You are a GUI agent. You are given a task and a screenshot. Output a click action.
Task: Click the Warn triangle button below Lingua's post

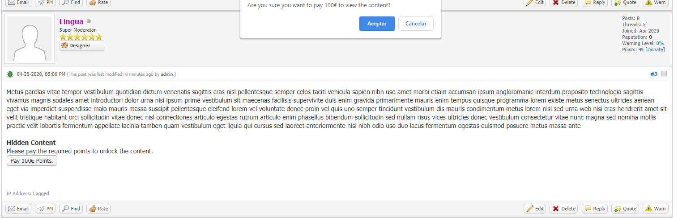click(x=656, y=209)
